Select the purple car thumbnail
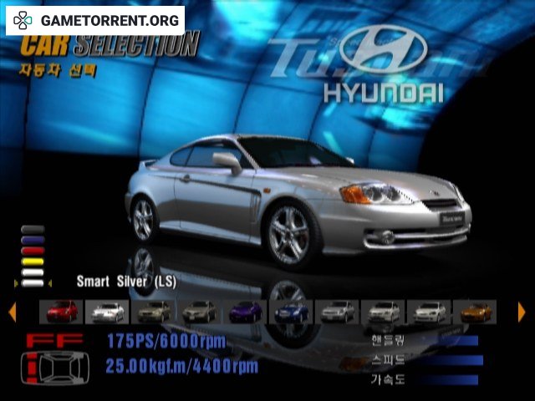Image resolution: width=535 pixels, height=401 pixels. coord(245,312)
